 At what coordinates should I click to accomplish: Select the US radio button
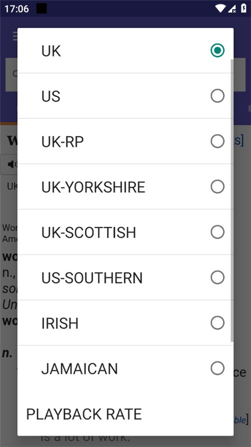[x=218, y=96]
